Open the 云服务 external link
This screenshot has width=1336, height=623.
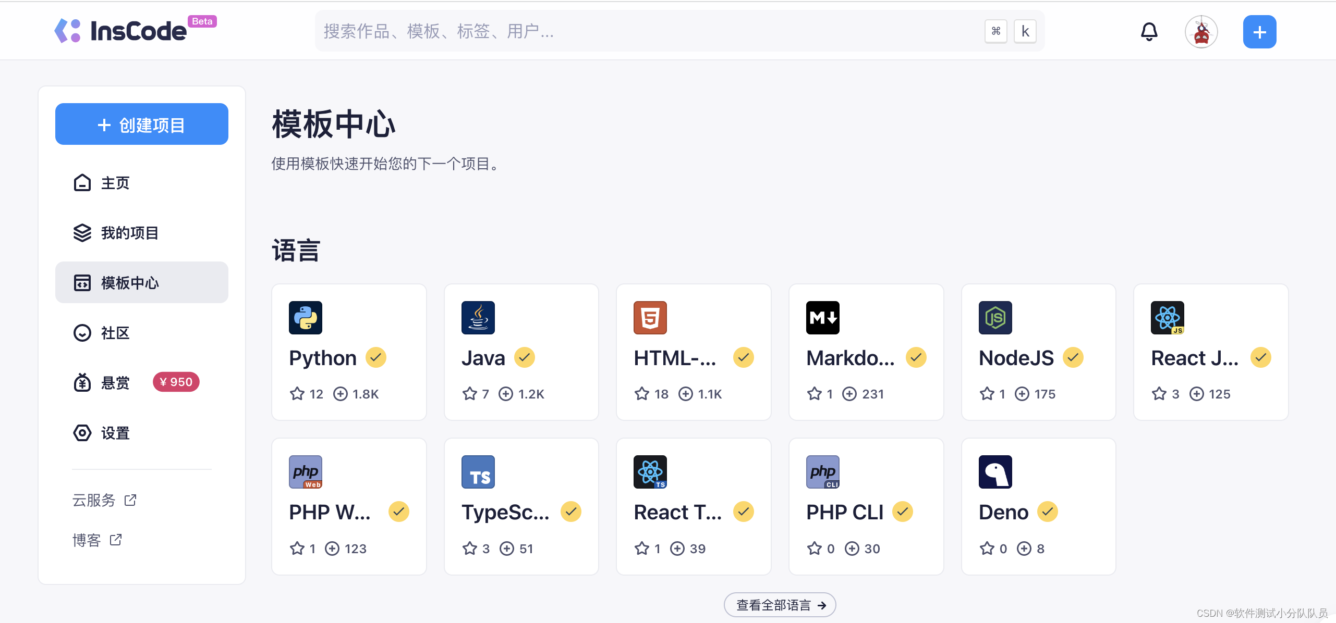(x=104, y=500)
